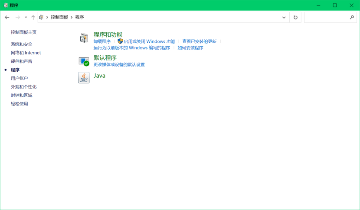This screenshot has width=360, height=210.
Task: Click 如何安装程序 link
Action: click(x=190, y=48)
